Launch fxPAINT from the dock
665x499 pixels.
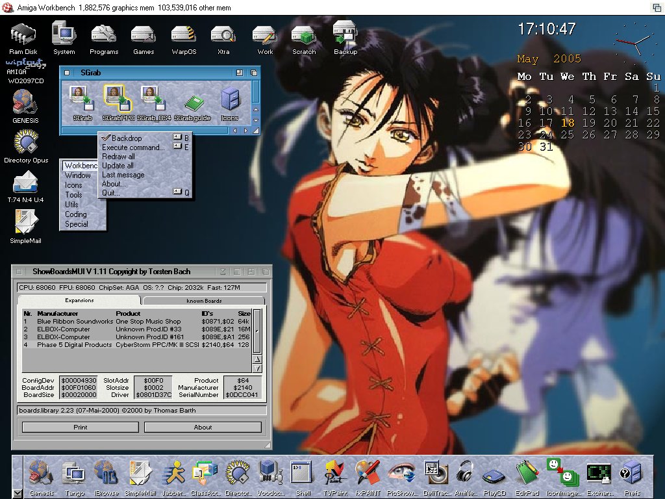point(368,478)
